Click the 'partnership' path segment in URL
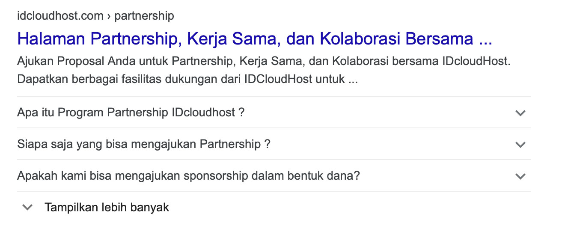This screenshot has width=565, height=237. 144,16
